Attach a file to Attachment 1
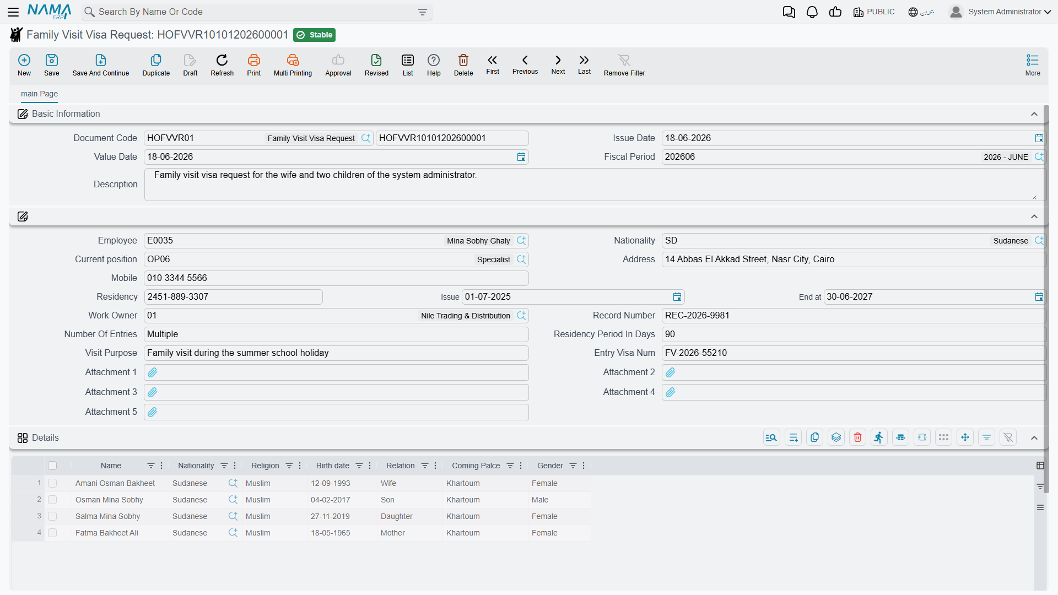 click(x=153, y=372)
